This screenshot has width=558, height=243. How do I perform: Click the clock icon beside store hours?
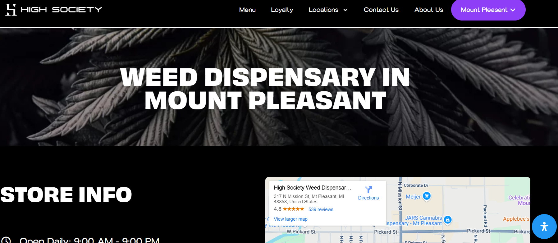coord(6,240)
